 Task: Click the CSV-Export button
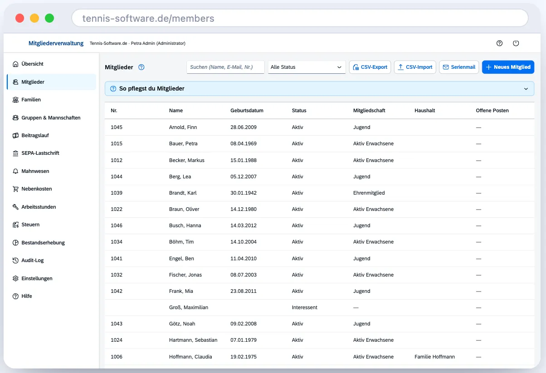point(370,67)
